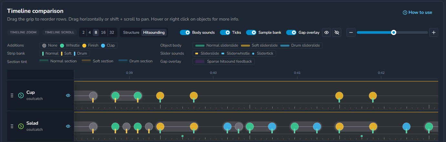This screenshot has width=446, height=142.
Task: Click the help question-mark icon
Action: [405, 13]
